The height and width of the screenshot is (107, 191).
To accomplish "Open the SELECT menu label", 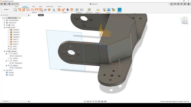I will (119, 12).
